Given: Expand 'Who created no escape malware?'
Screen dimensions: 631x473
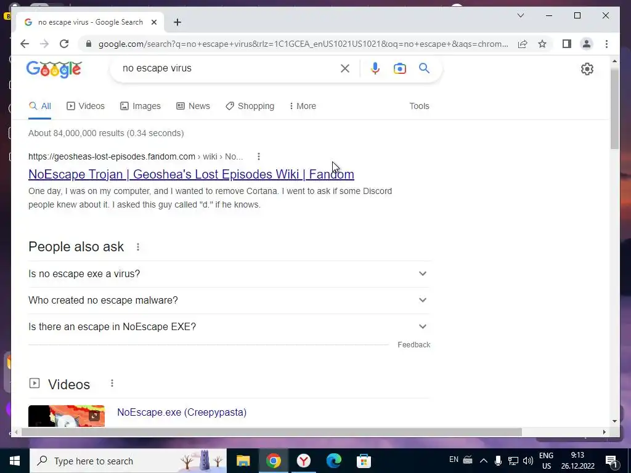Looking at the screenshot, I should tap(229, 301).
